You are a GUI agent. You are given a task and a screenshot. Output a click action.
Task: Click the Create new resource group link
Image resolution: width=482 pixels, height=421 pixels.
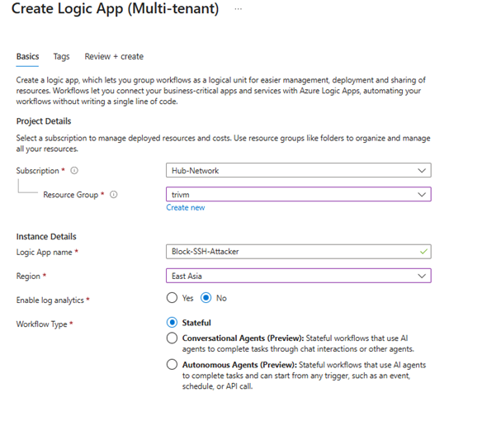186,207
